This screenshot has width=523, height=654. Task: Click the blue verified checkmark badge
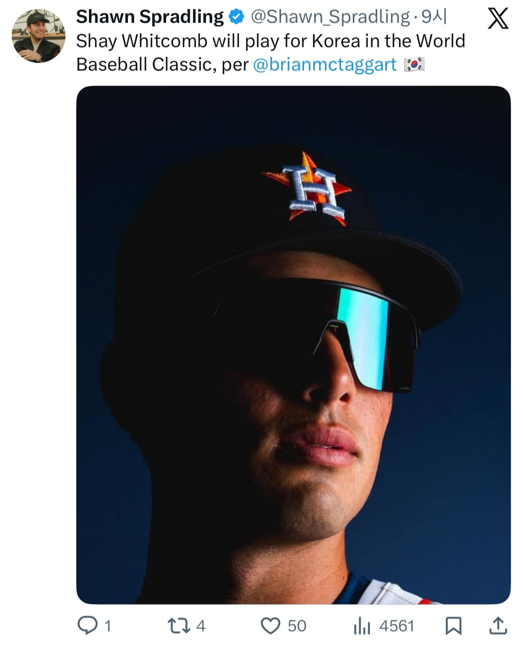coord(236,17)
